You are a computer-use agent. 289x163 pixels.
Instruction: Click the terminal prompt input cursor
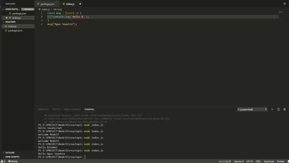pyautogui.click(x=85, y=157)
